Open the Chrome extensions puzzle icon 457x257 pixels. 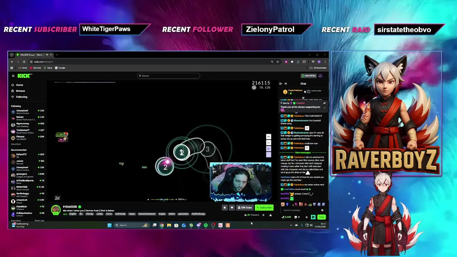click(x=304, y=62)
